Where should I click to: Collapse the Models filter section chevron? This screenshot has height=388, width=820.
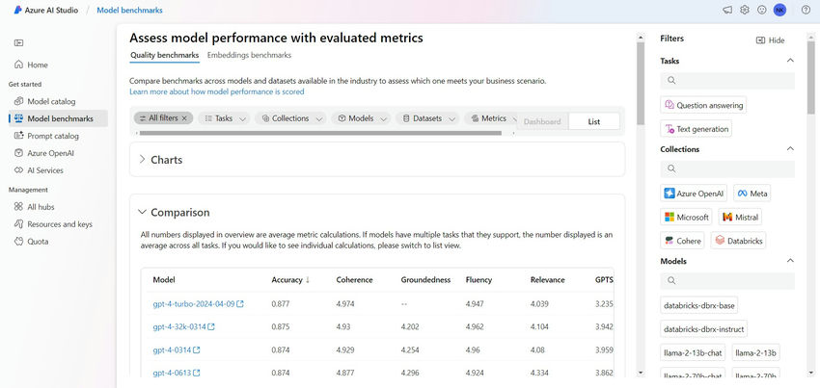pos(790,261)
